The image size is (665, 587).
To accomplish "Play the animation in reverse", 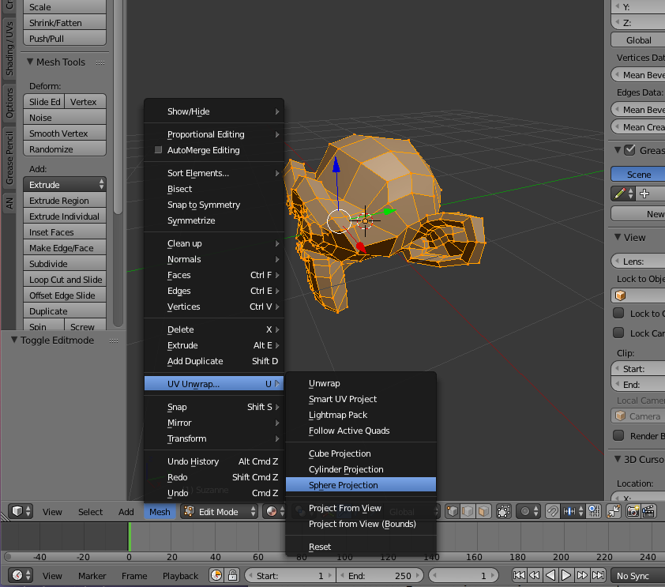I will coord(550,576).
